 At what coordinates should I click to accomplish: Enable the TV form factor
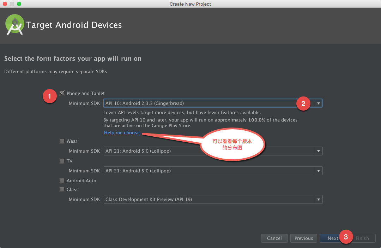click(x=62, y=161)
